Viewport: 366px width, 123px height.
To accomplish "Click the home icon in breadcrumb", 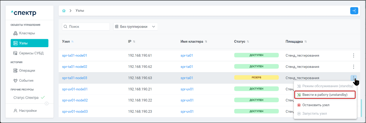I will tap(64, 11).
